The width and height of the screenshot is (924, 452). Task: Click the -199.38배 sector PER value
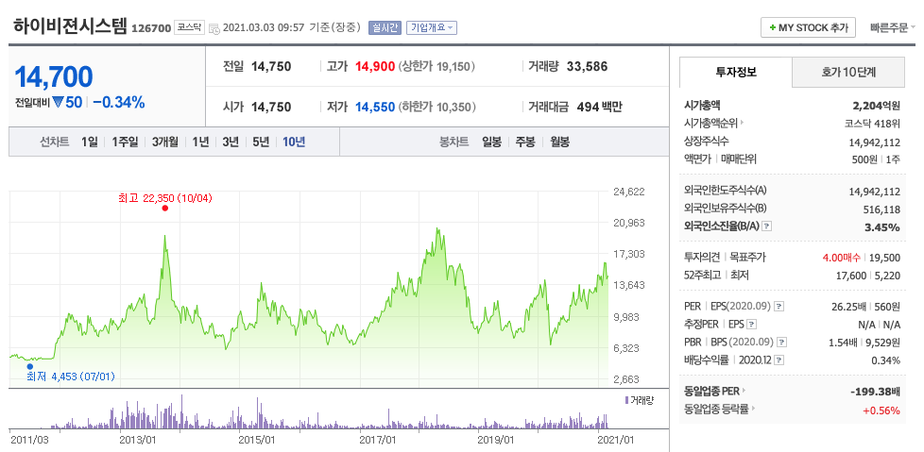tap(875, 392)
